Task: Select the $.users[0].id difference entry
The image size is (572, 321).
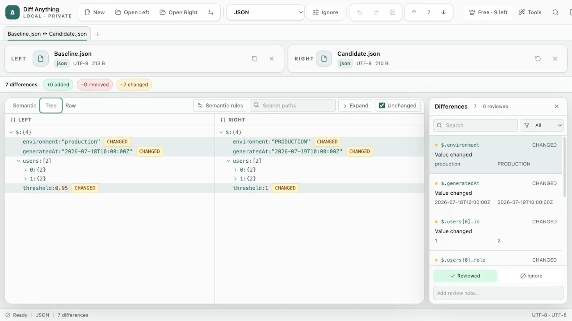Action: coord(496,231)
